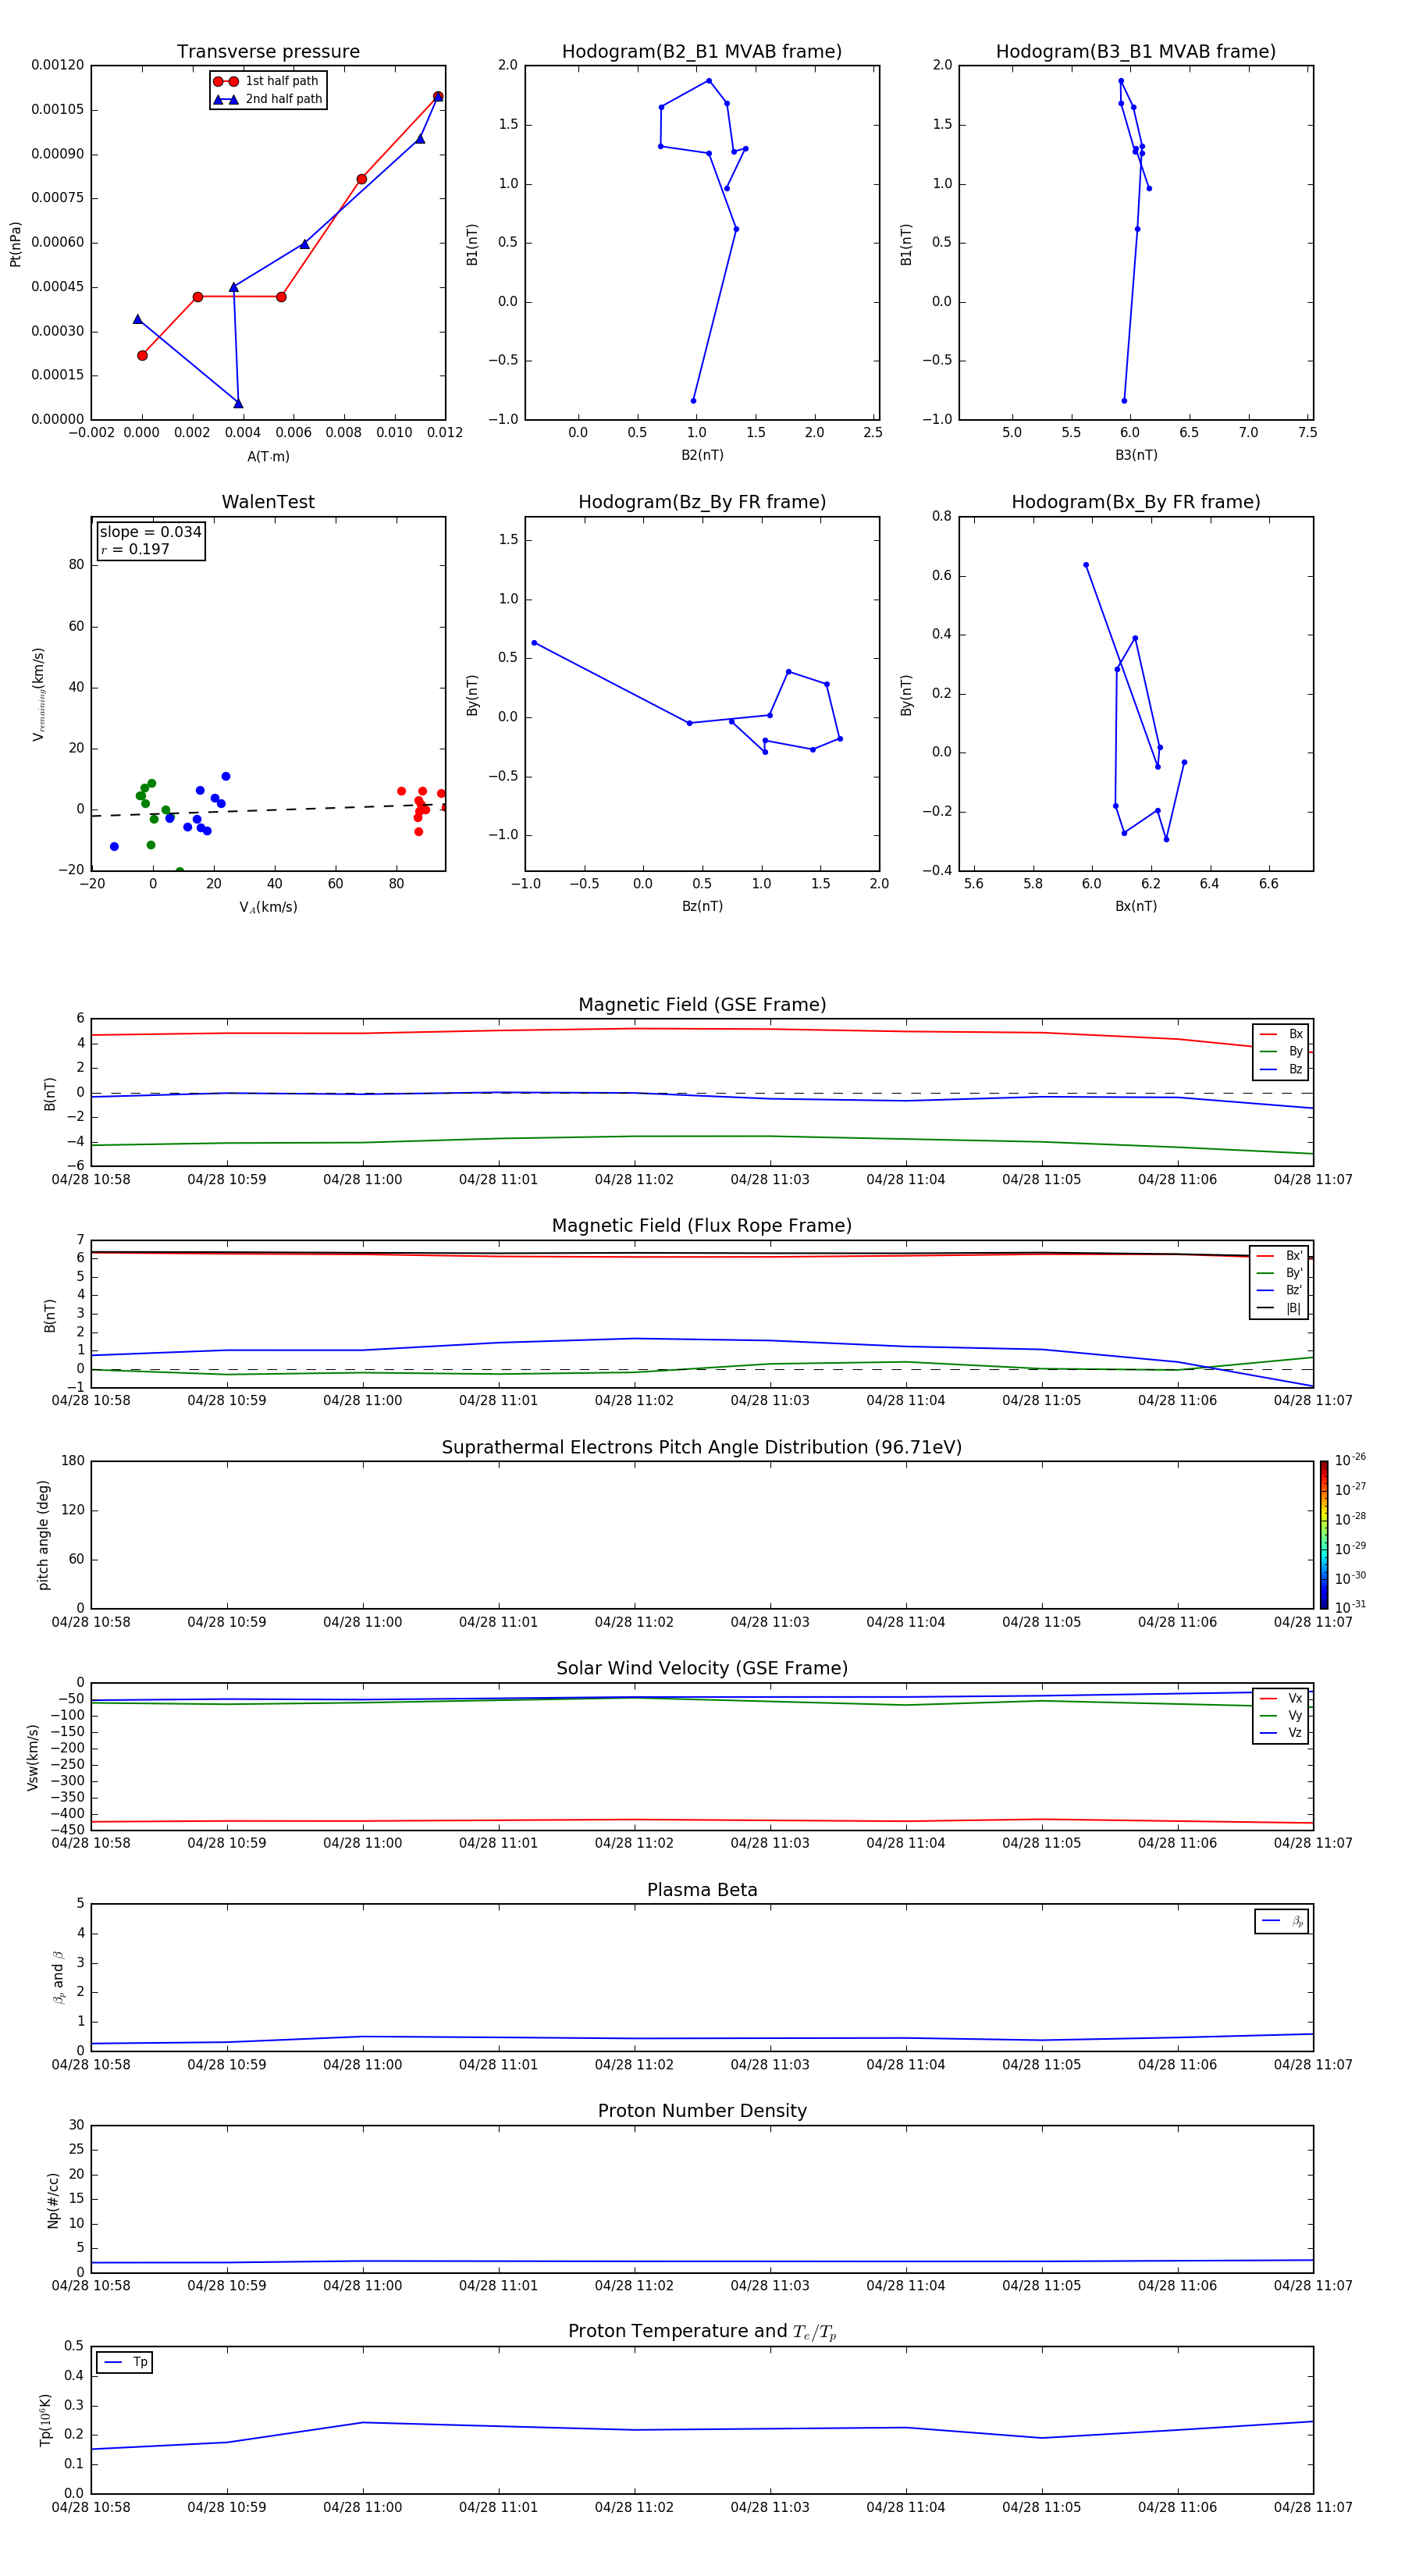Click the red Bx line in GSE Frame panel
1405x2576 pixels.
point(702,1029)
